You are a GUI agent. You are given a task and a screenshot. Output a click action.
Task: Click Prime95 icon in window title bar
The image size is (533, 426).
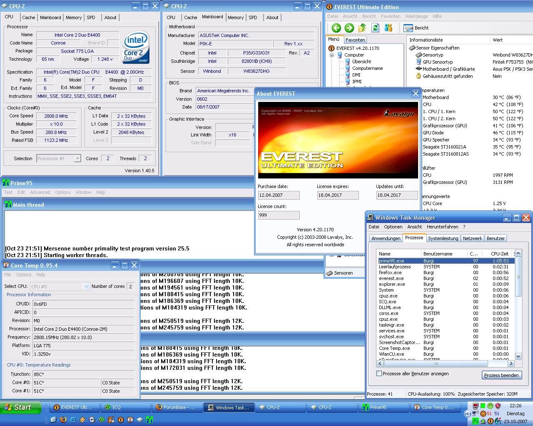click(x=6, y=183)
